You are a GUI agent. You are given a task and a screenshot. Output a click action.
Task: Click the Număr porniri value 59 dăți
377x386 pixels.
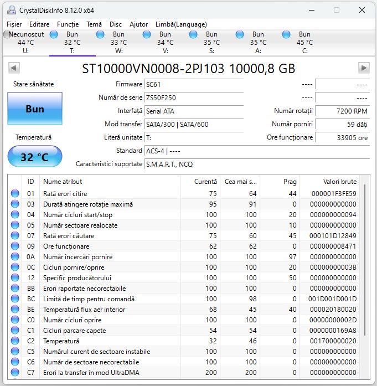click(x=342, y=124)
